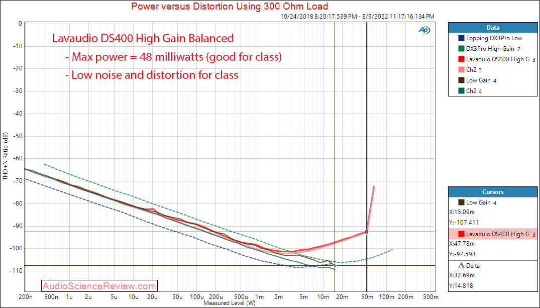The width and height of the screenshot is (540, 308).
Task: Click the brown Low Gain swatch in Data legend
Action: pyautogui.click(x=462, y=80)
